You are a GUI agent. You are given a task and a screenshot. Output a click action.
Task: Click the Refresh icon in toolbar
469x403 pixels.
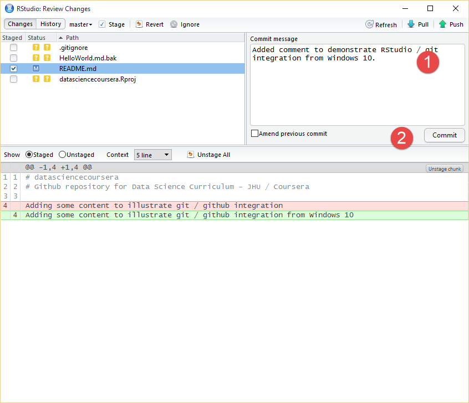click(369, 24)
